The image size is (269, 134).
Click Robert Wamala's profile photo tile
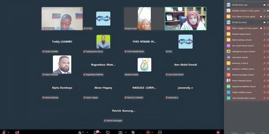tap(62, 65)
